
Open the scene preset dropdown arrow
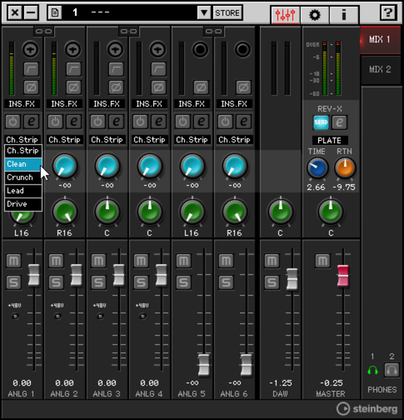[x=204, y=13]
